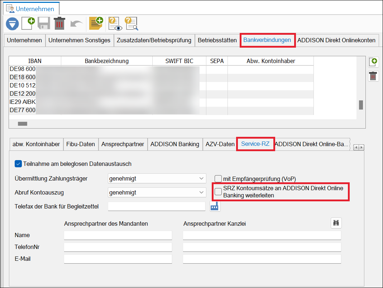Screen dimensions: 383x288
Task: Search contact with the binoculars icon
Action: 336,223
